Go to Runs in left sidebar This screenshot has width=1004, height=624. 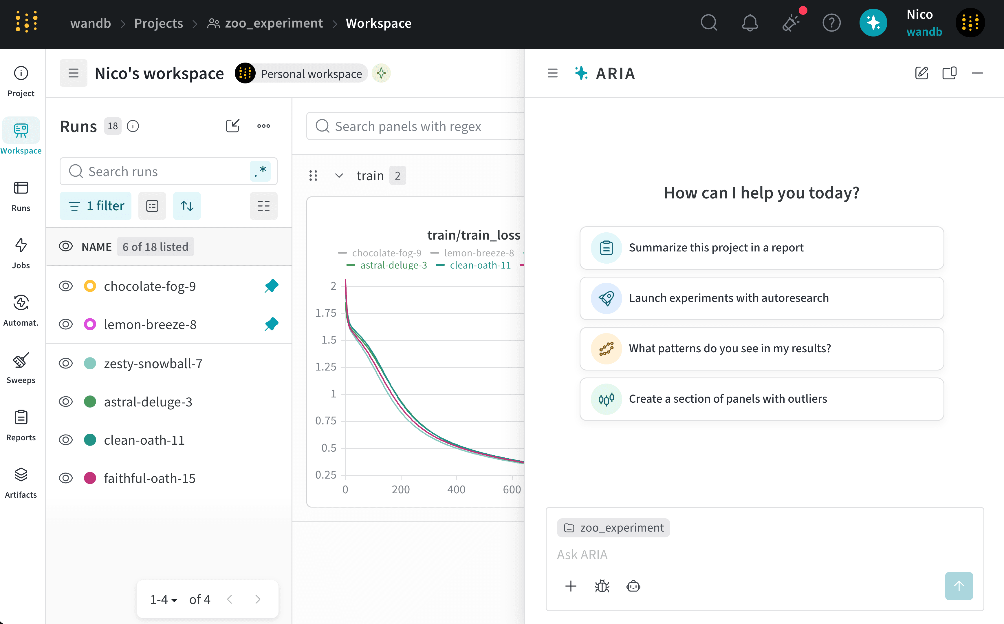click(x=21, y=196)
